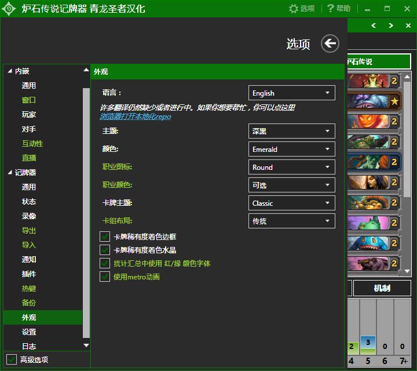Click the mana curve bar for cost 4
The image size is (417, 371).
coord(353,348)
